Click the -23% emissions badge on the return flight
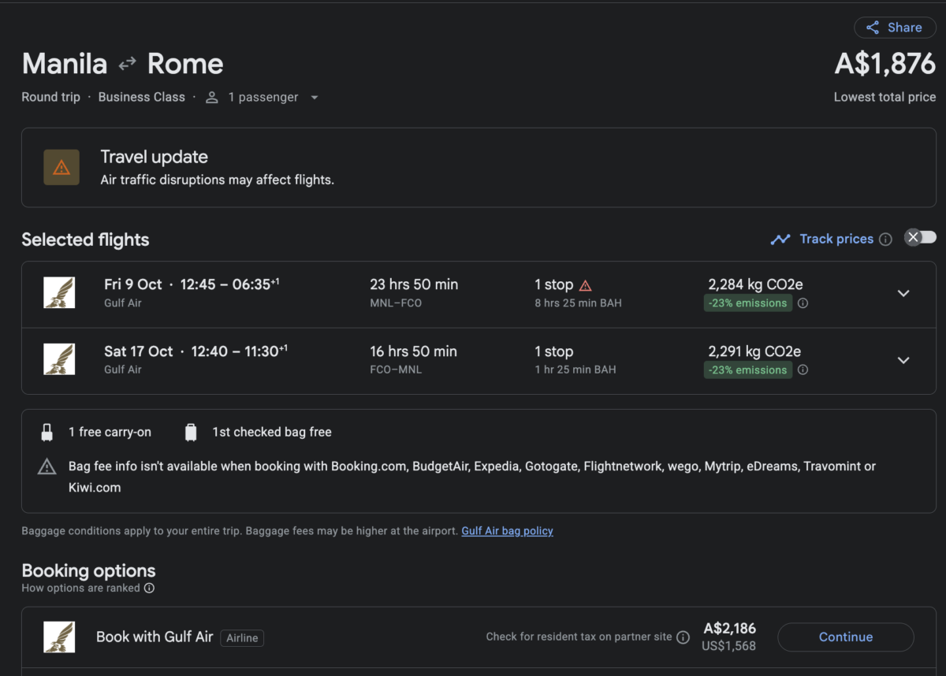946x676 pixels. [x=748, y=370]
